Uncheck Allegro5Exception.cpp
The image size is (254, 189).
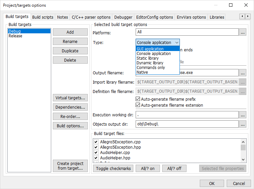coord(96,142)
